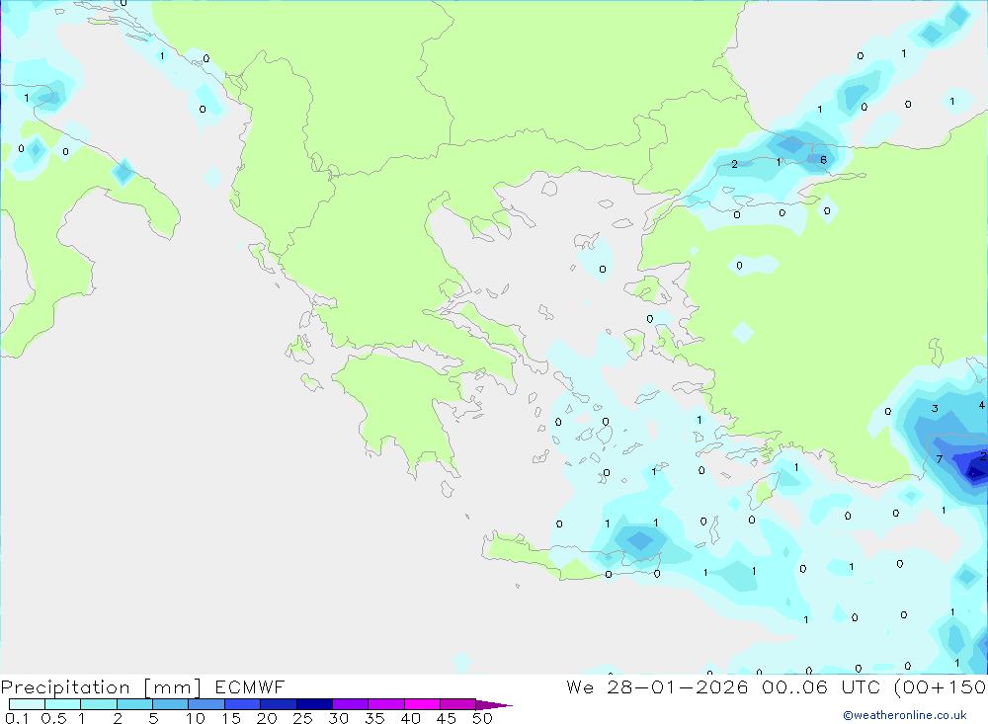Select the 5–10 mm legend color swatch
Viewport: 988px width, 724px height.
[170, 704]
